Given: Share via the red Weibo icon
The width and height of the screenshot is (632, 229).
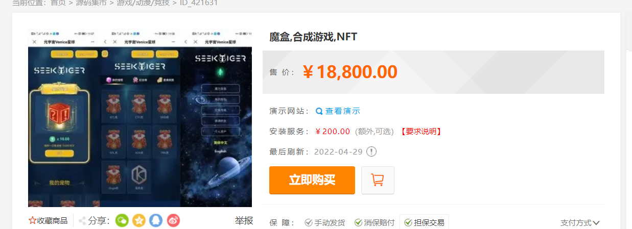Looking at the screenshot, I should (x=174, y=221).
